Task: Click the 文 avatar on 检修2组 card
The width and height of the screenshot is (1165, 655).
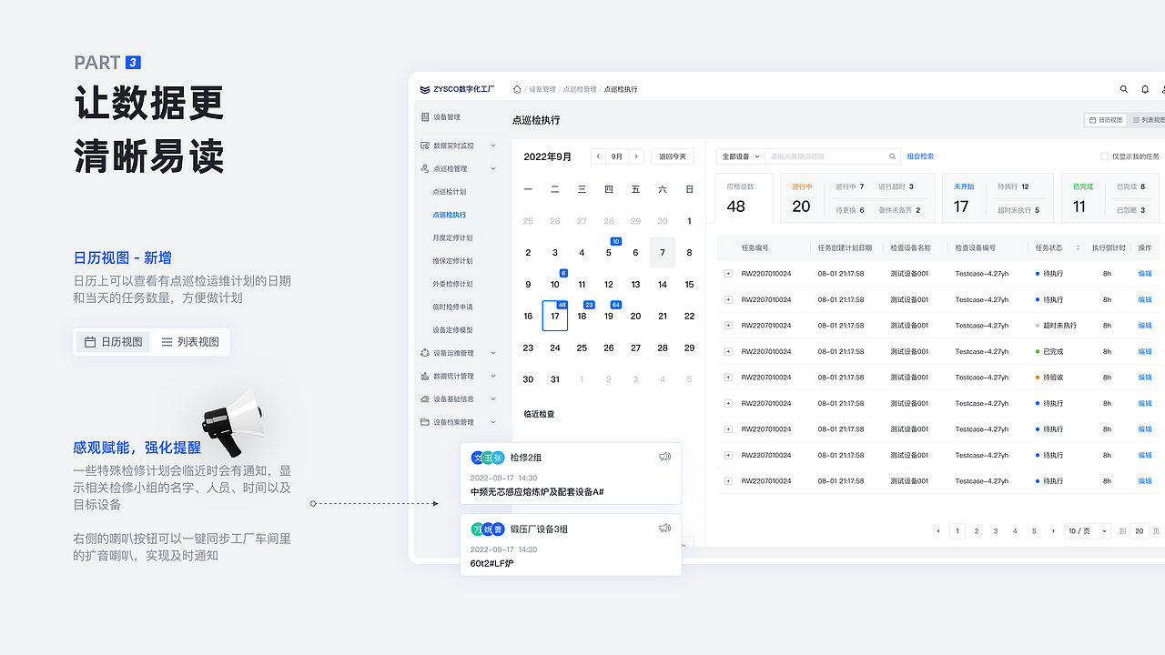Action: (x=478, y=458)
